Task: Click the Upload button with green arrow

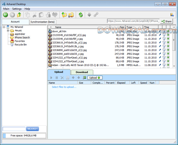Action: point(95,78)
